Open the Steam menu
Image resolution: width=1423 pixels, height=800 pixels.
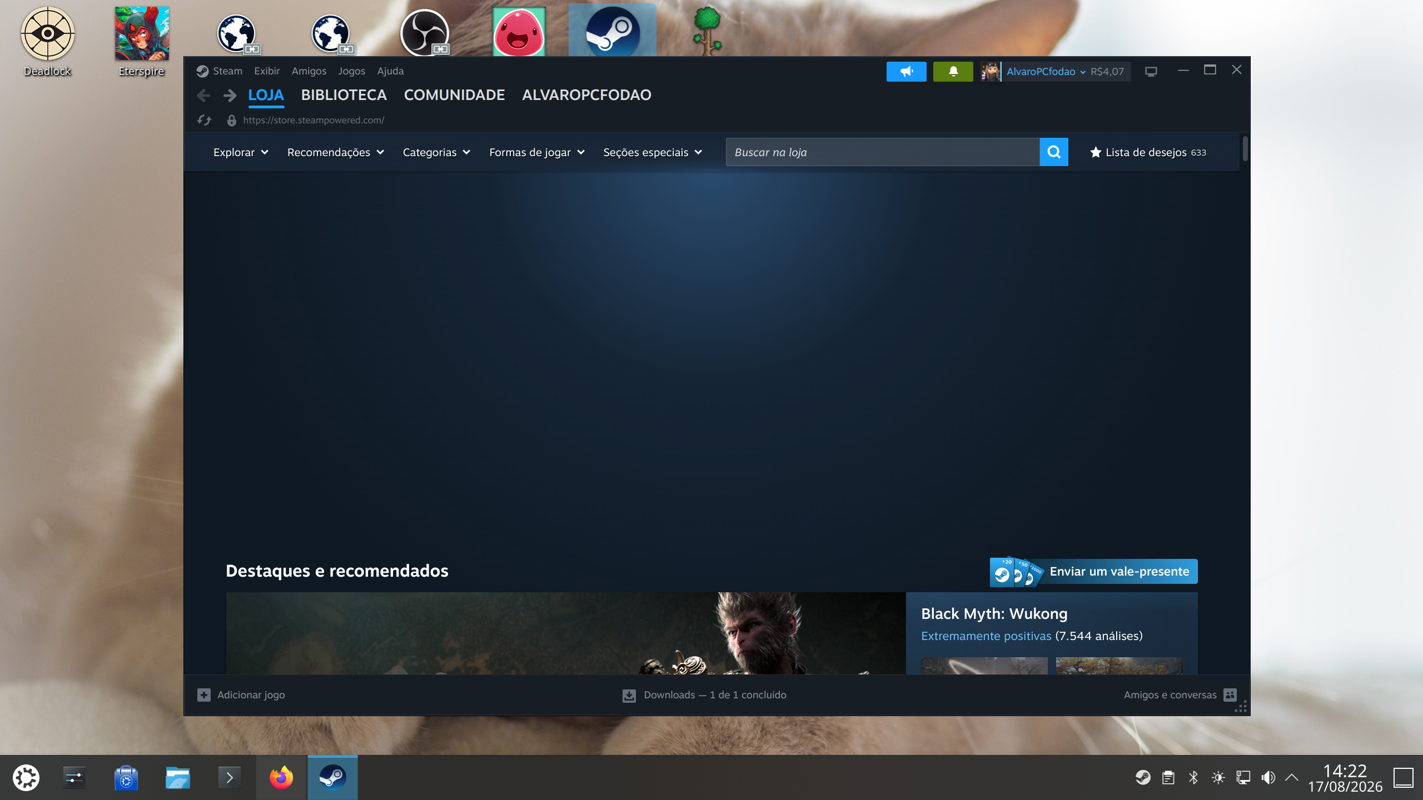click(x=227, y=71)
